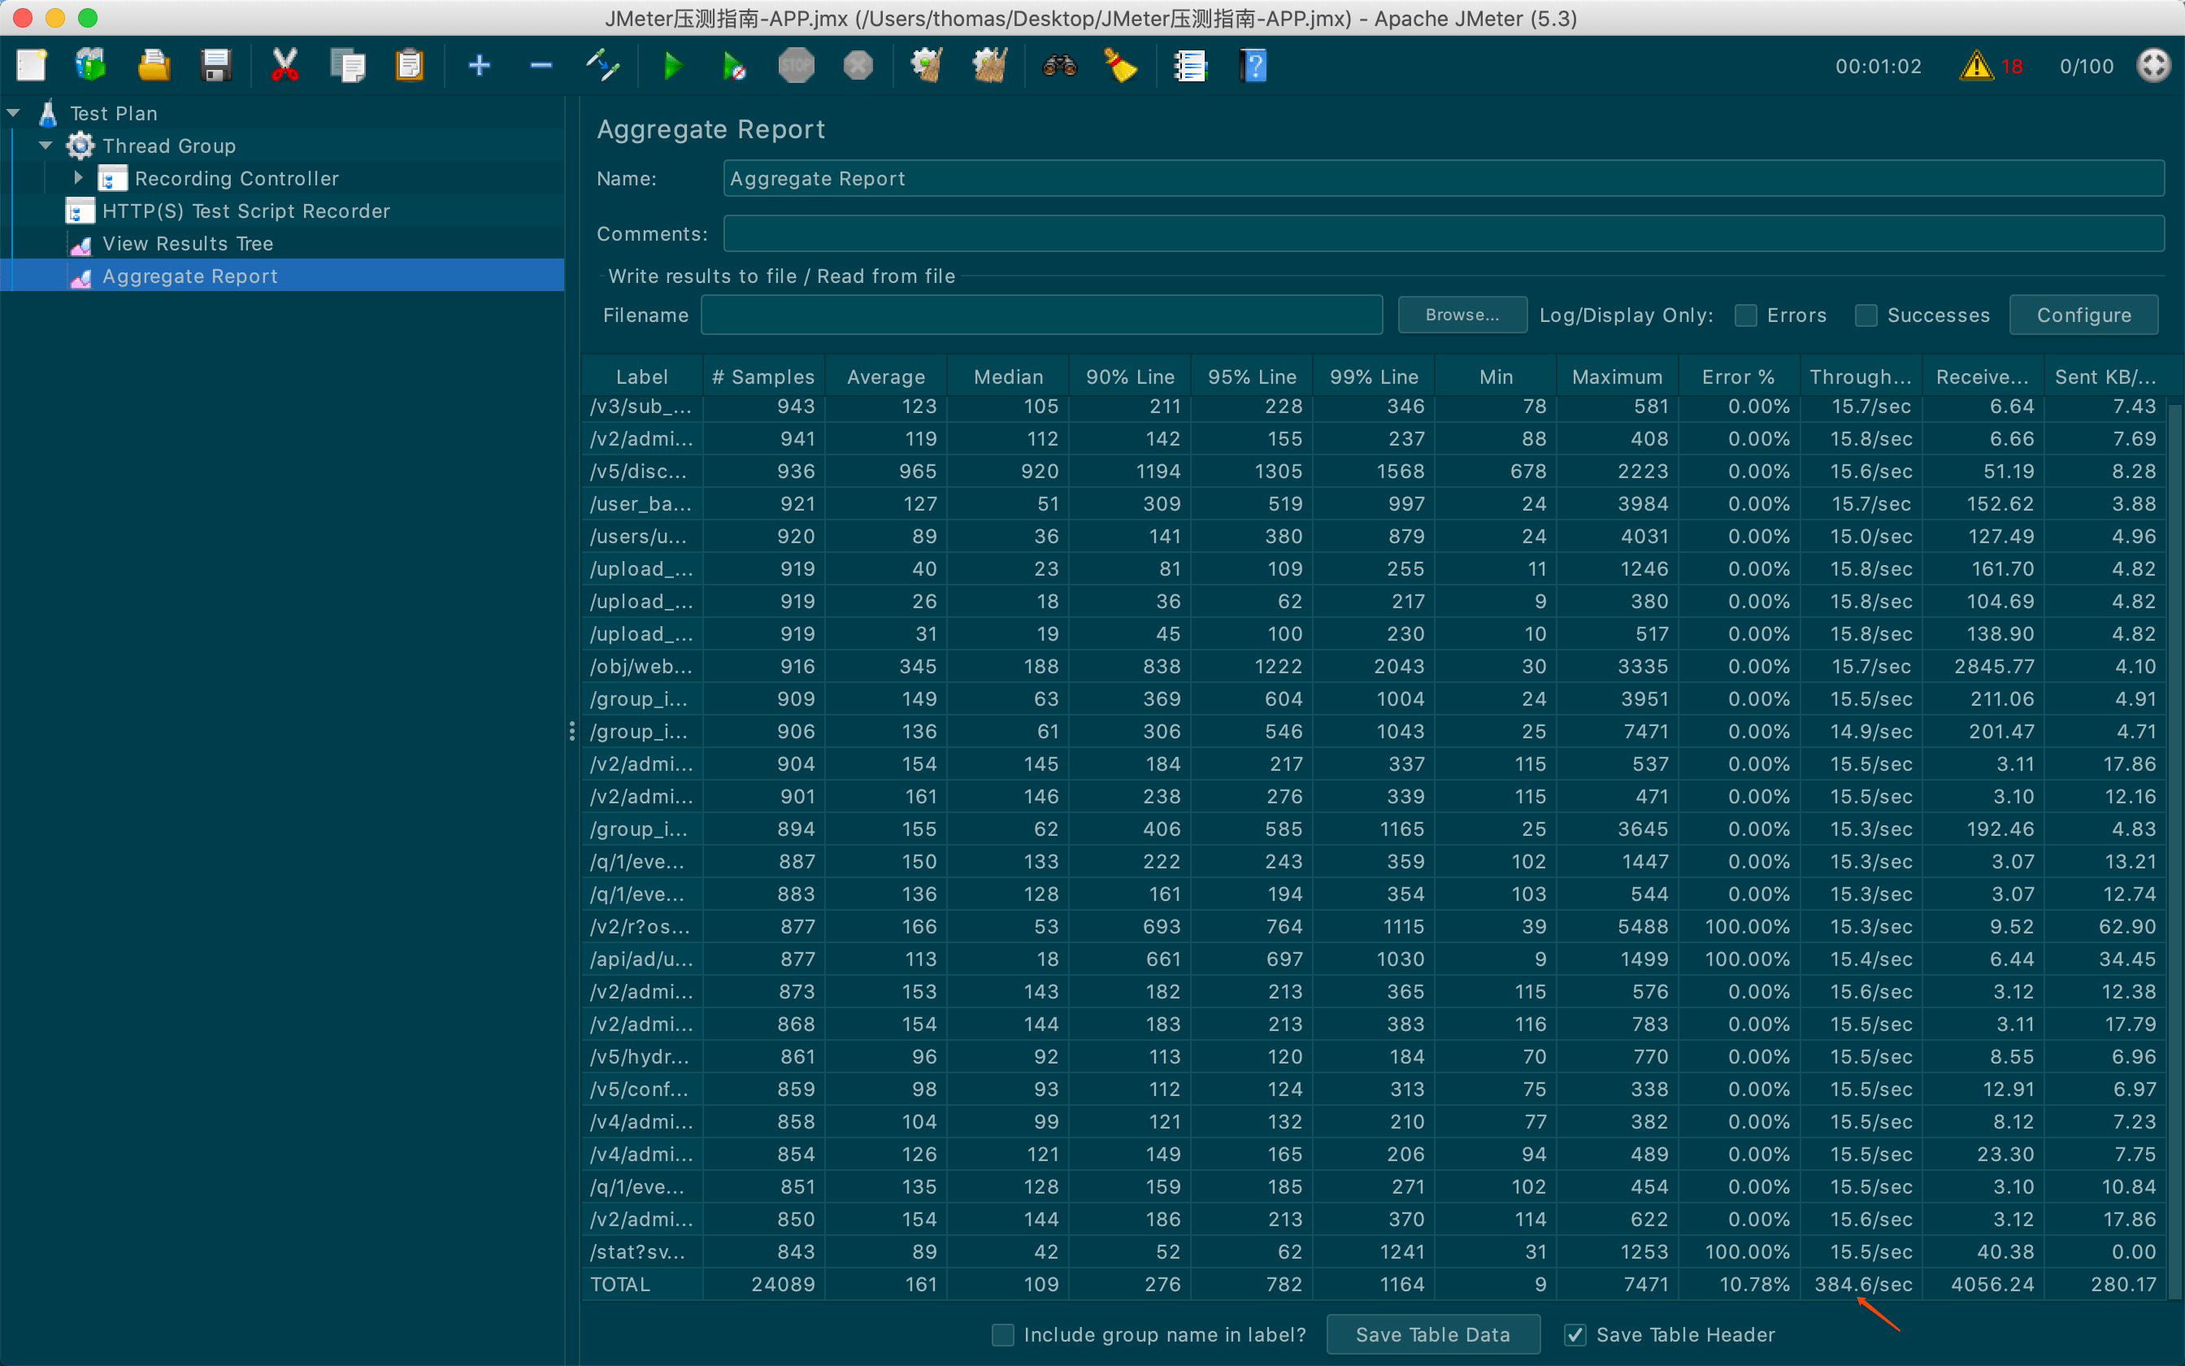Click the Collapse All minus icon
The image size is (2185, 1366).
pyautogui.click(x=541, y=66)
